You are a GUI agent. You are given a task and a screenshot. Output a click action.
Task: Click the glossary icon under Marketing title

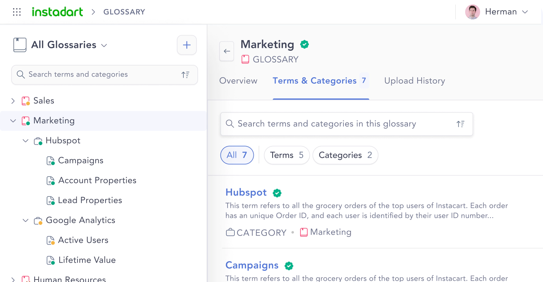coord(245,59)
